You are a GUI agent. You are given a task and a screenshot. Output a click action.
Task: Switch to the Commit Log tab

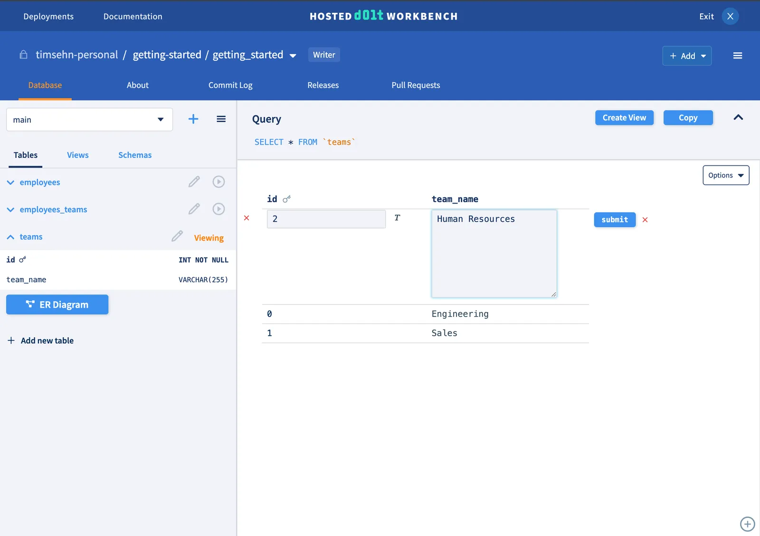(230, 85)
